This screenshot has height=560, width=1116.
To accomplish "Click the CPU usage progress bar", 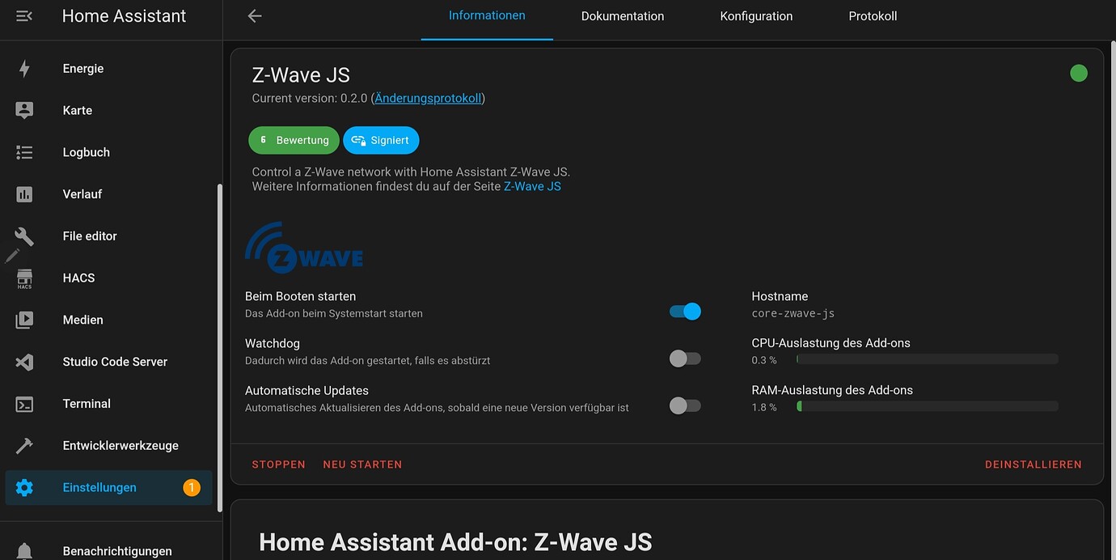I will click(x=927, y=358).
